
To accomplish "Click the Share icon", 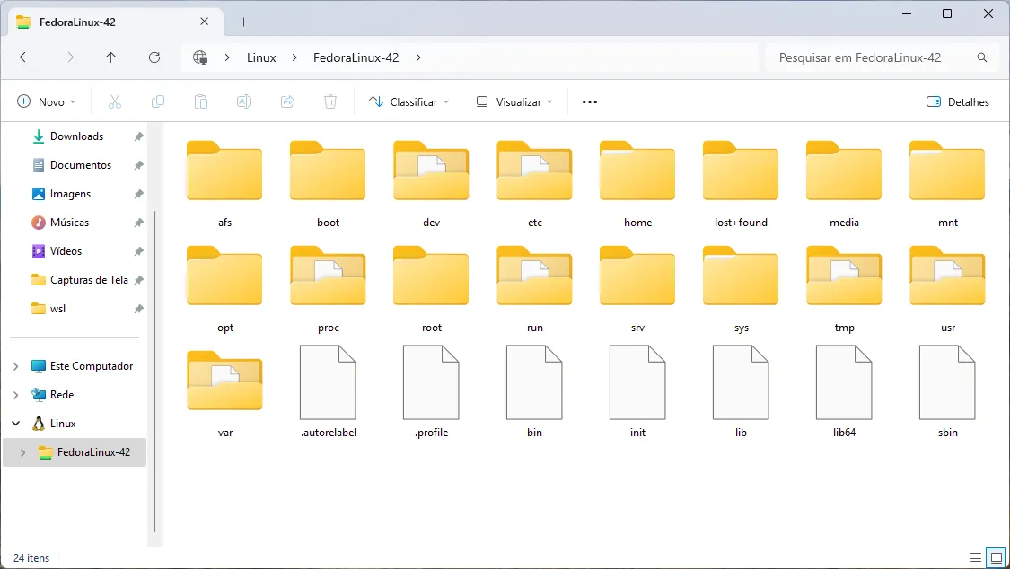I will (287, 101).
